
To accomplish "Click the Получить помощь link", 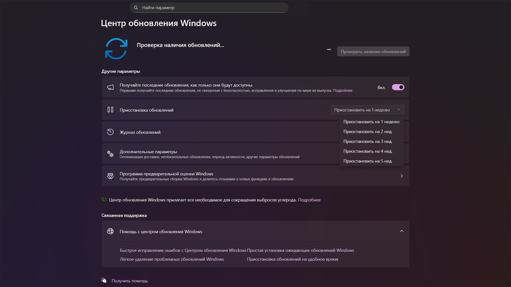I will [130, 281].
